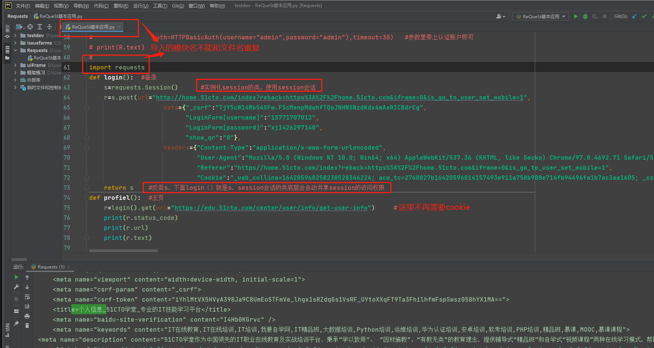Open the 运行(U) menu
The height and width of the screenshot is (348, 654).
point(141,6)
